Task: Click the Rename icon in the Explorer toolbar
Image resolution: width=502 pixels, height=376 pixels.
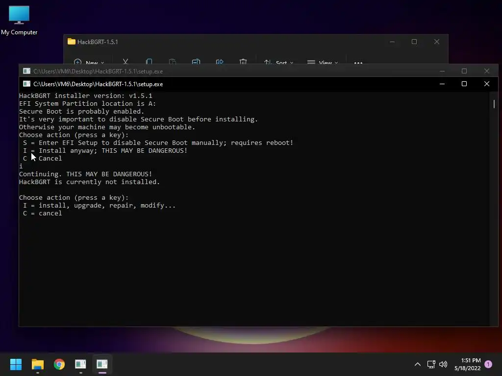Action: point(196,61)
